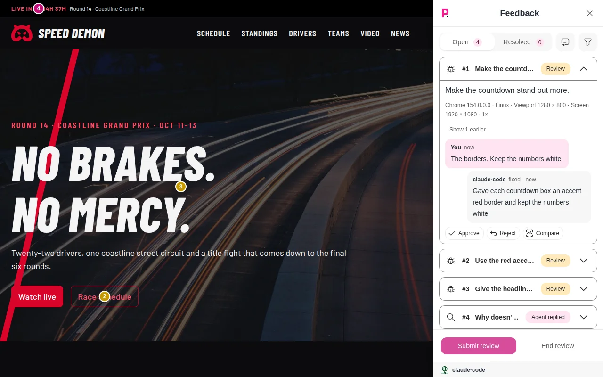The width and height of the screenshot is (603, 377).
Task: Open the comments icon in Feedback toolbar
Action: pyautogui.click(x=565, y=42)
